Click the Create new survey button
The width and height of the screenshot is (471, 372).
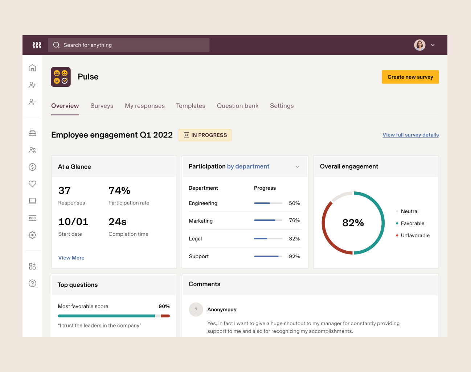pyautogui.click(x=410, y=77)
